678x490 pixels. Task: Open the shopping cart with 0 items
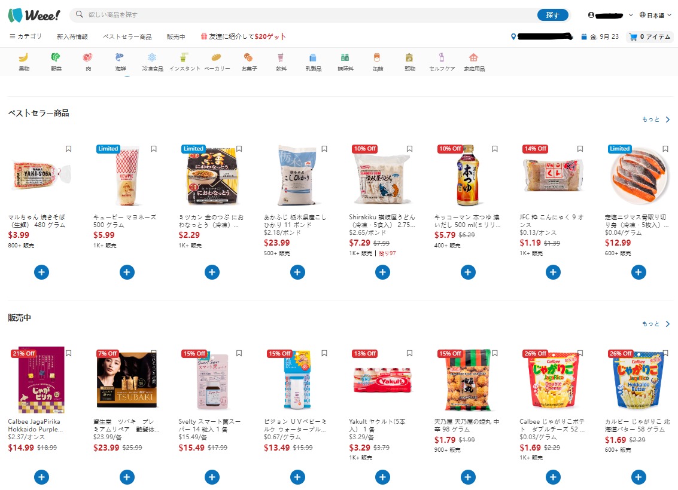tap(650, 37)
